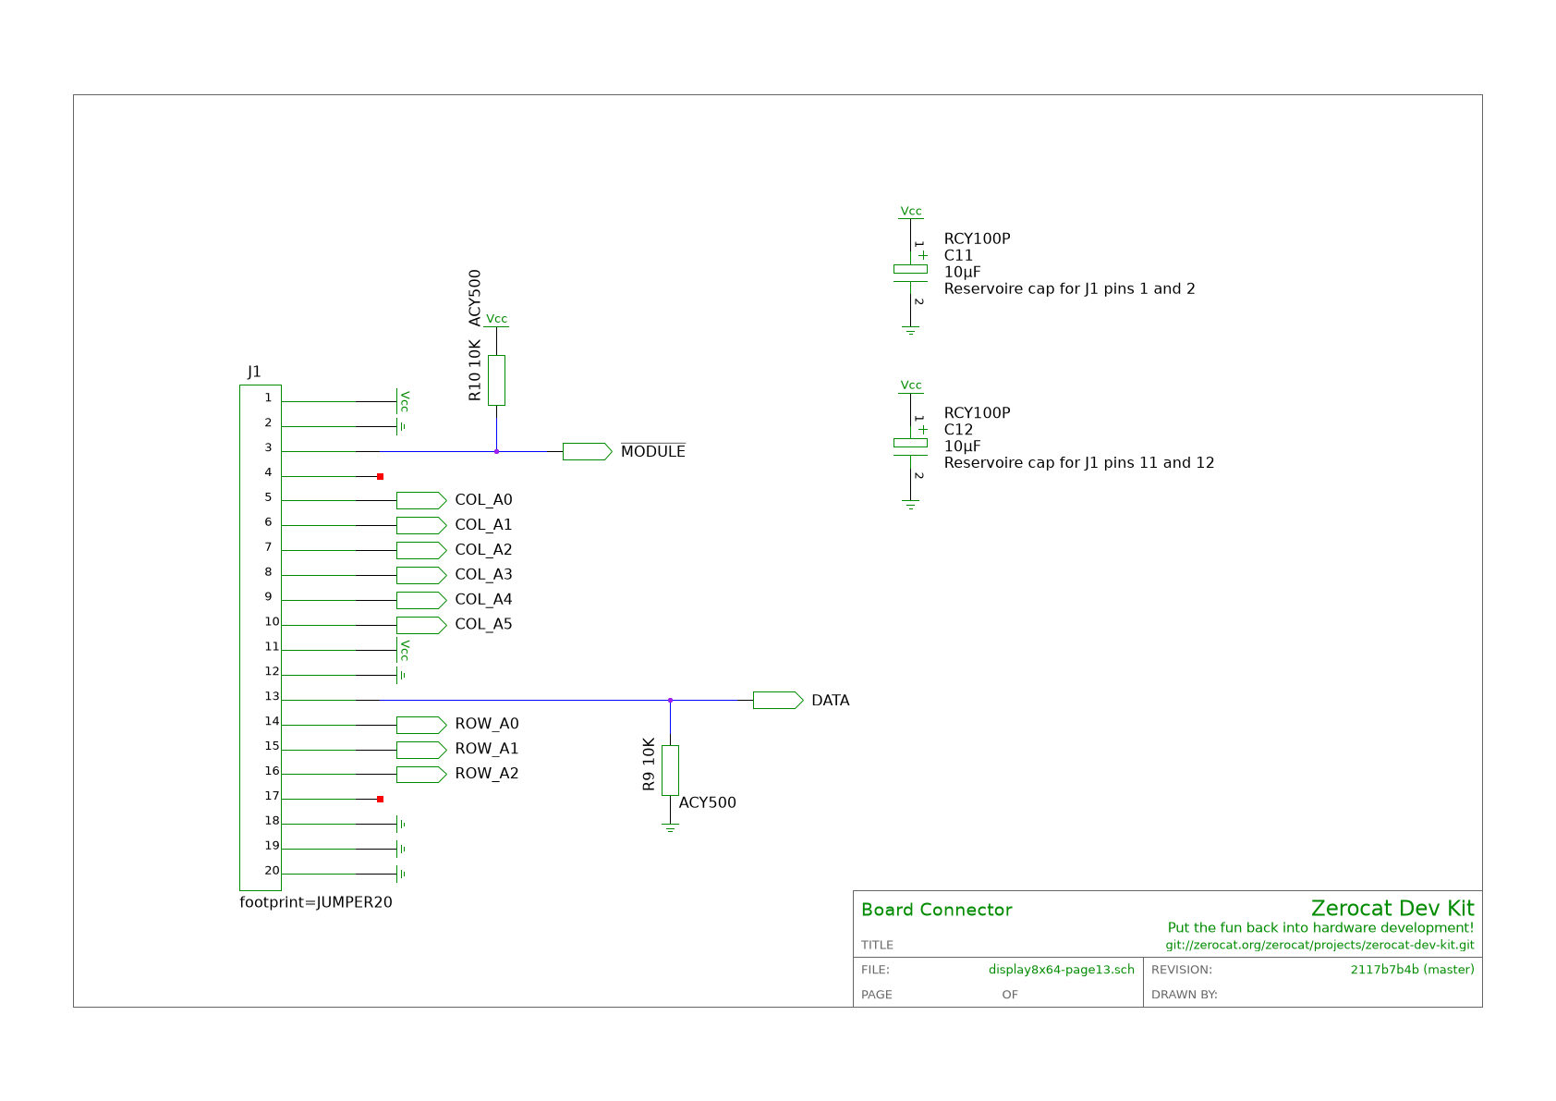Click the git://zerocat.org repository URL
Screen dimensions: 1556x1101
1319,946
